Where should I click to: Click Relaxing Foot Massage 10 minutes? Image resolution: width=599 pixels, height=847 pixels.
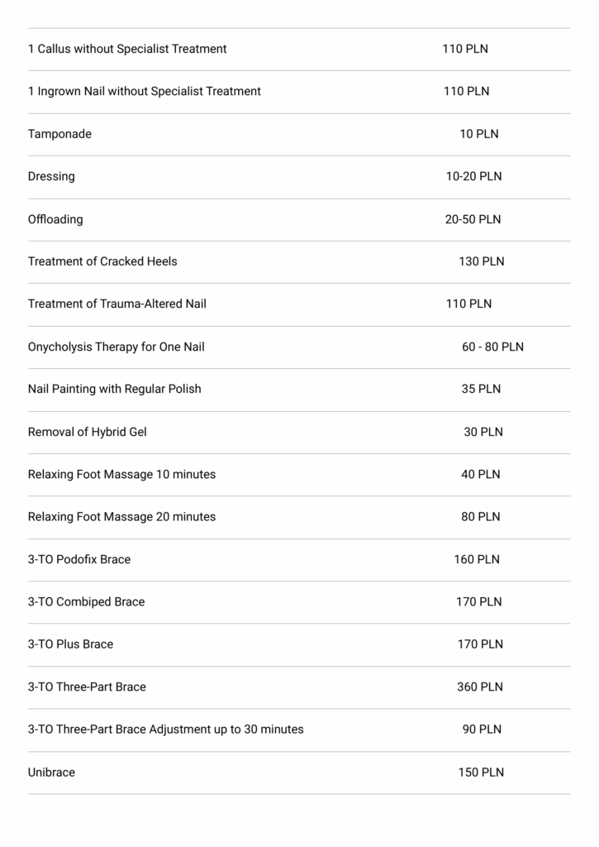point(121,474)
